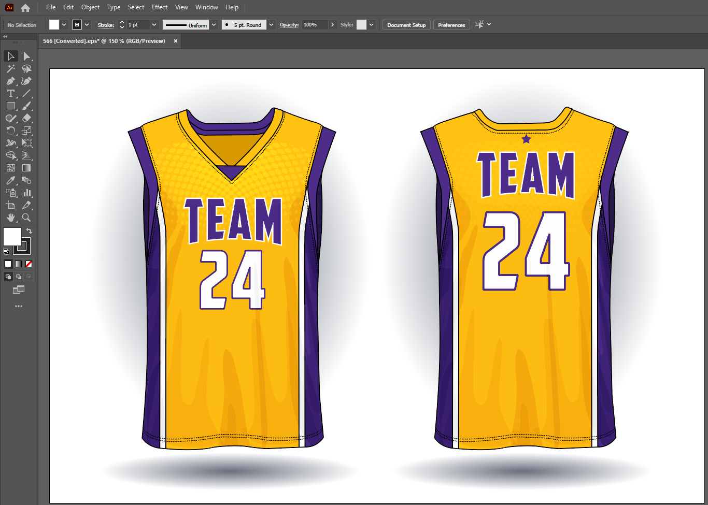
Task: Select the Width/Warp tool
Action: click(11, 143)
